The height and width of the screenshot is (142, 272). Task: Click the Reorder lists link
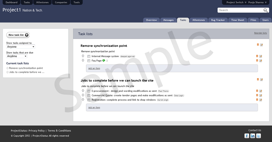(x=260, y=33)
